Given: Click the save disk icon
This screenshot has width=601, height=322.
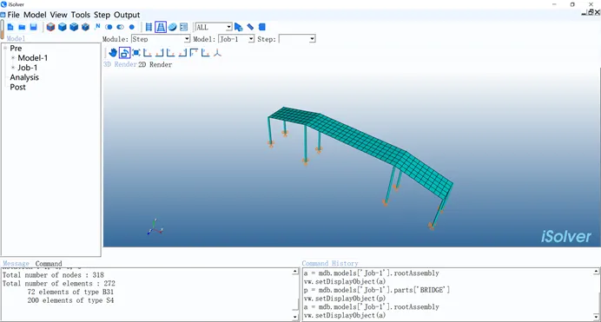Looking at the screenshot, I should (33, 27).
